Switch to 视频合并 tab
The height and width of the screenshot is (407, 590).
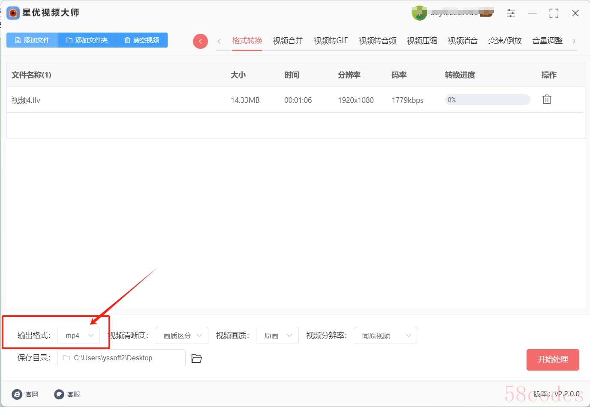click(288, 41)
